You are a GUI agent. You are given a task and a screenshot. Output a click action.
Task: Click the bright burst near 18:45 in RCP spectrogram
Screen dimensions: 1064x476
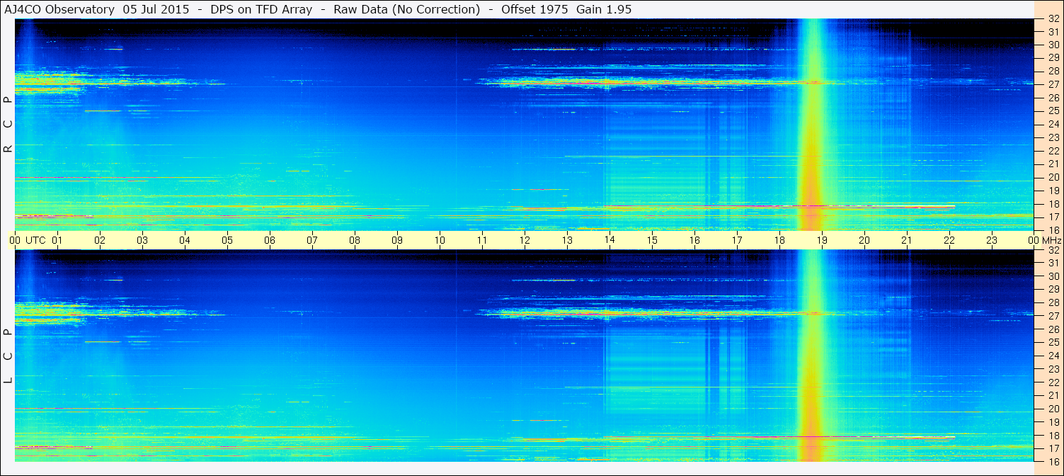point(811,125)
